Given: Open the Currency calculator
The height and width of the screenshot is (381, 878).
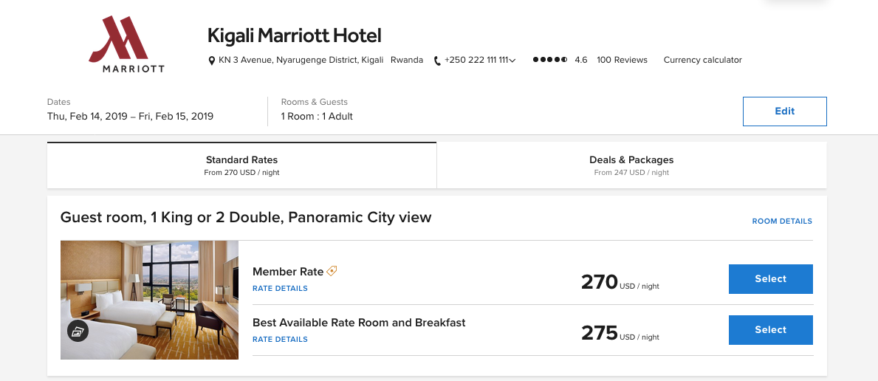Looking at the screenshot, I should [x=702, y=61].
